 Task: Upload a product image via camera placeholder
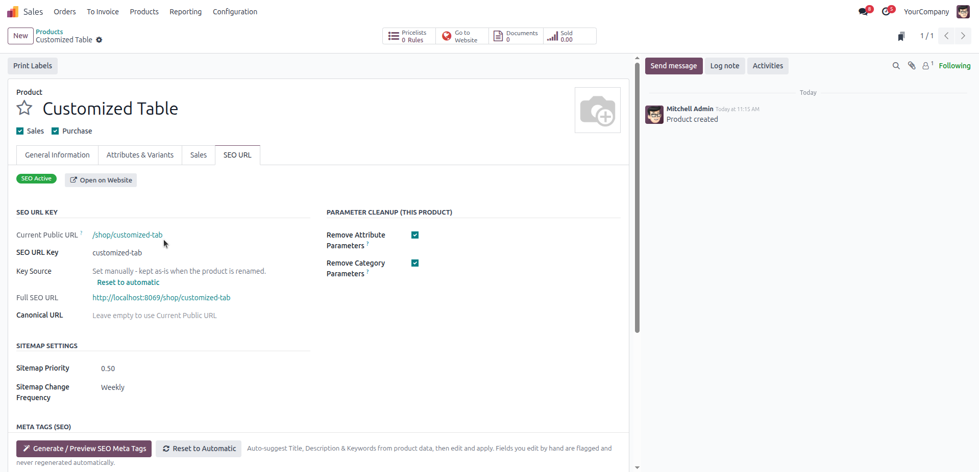(x=598, y=110)
